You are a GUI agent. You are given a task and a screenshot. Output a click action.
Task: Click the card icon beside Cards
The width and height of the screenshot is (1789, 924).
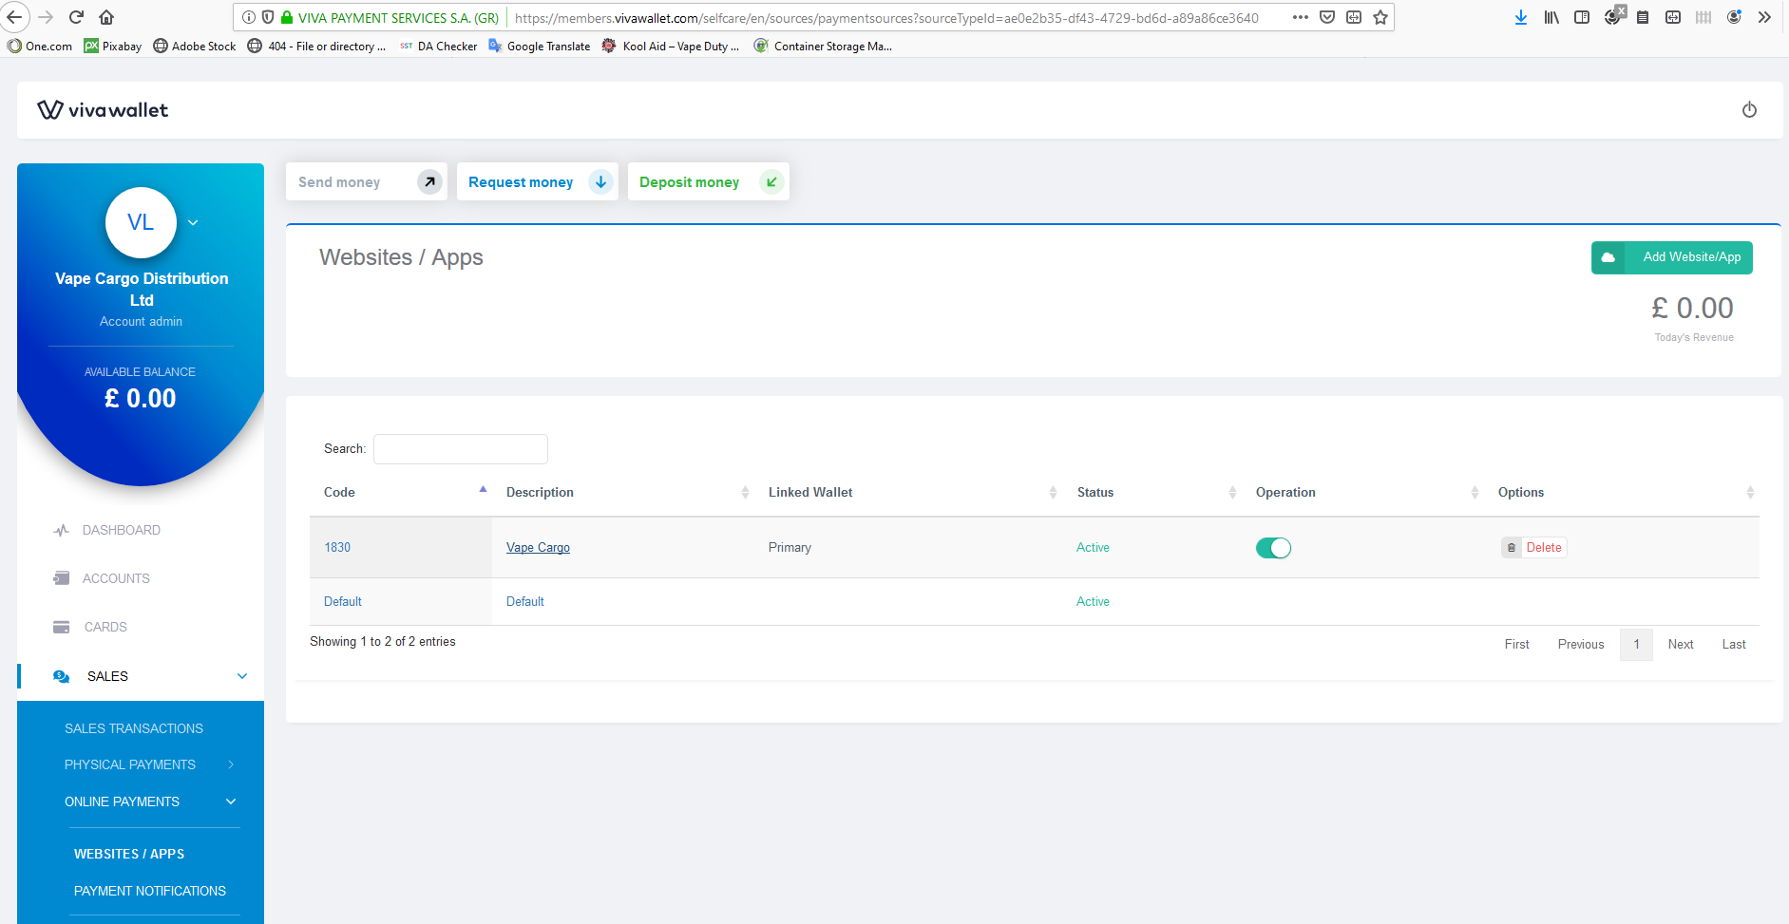(x=61, y=627)
